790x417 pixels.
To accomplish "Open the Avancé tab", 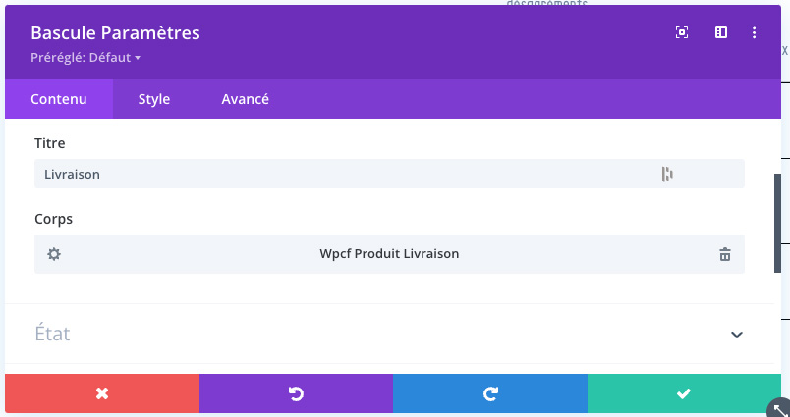I will point(245,99).
